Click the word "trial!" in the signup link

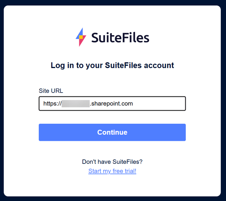point(128,171)
